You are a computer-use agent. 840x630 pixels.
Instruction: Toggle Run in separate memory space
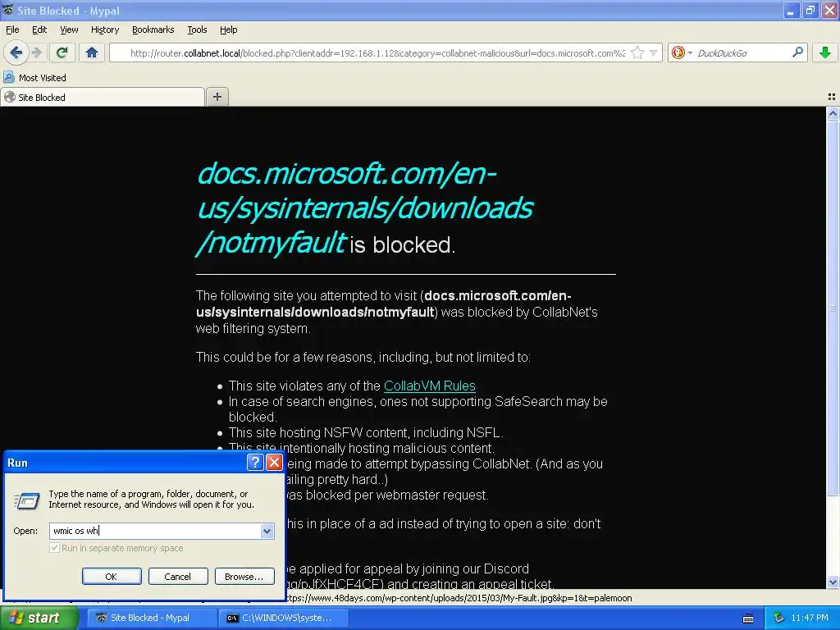(x=54, y=548)
